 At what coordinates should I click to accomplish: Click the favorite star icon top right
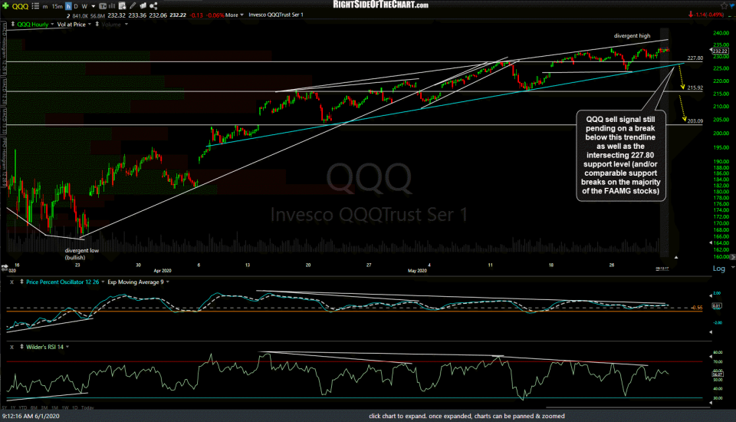coord(724,5)
